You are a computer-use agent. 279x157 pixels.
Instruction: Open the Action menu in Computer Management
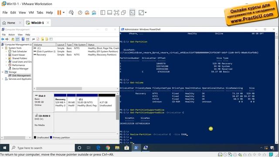point(12,34)
